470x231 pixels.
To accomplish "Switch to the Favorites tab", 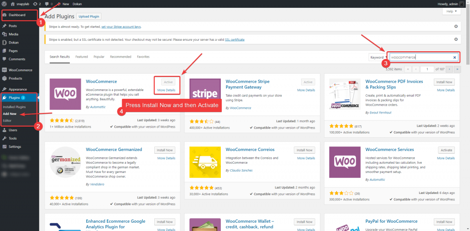I will 143,57.
